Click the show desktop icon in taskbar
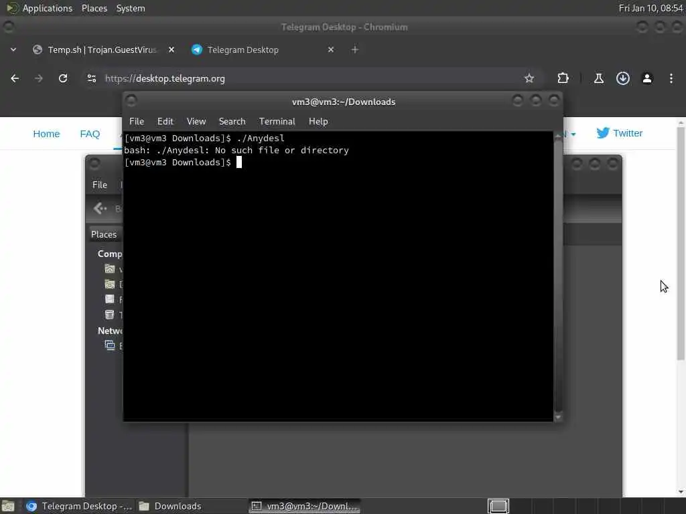The image size is (686, 514). [8, 507]
